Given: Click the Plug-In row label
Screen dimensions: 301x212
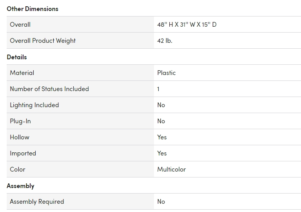Looking at the screenshot, I should pos(20,121).
